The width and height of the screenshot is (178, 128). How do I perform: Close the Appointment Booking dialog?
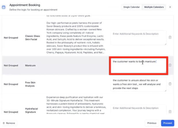[x=170, y=7]
